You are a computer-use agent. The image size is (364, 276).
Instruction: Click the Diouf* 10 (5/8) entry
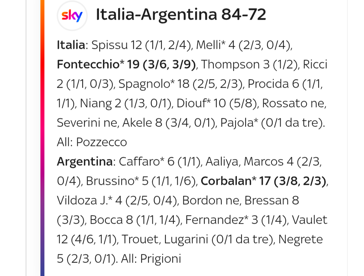pyautogui.click(x=217, y=103)
